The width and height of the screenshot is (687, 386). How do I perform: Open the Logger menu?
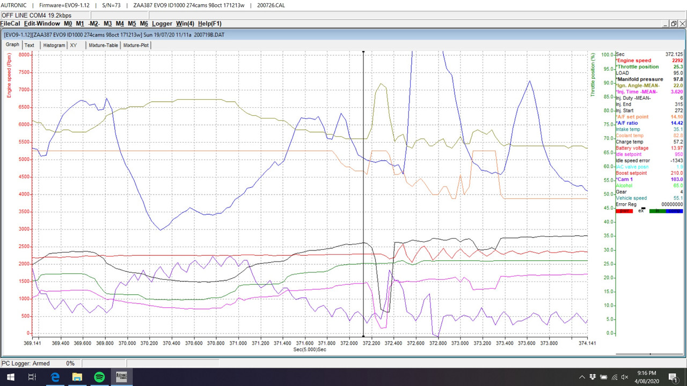coord(162,24)
